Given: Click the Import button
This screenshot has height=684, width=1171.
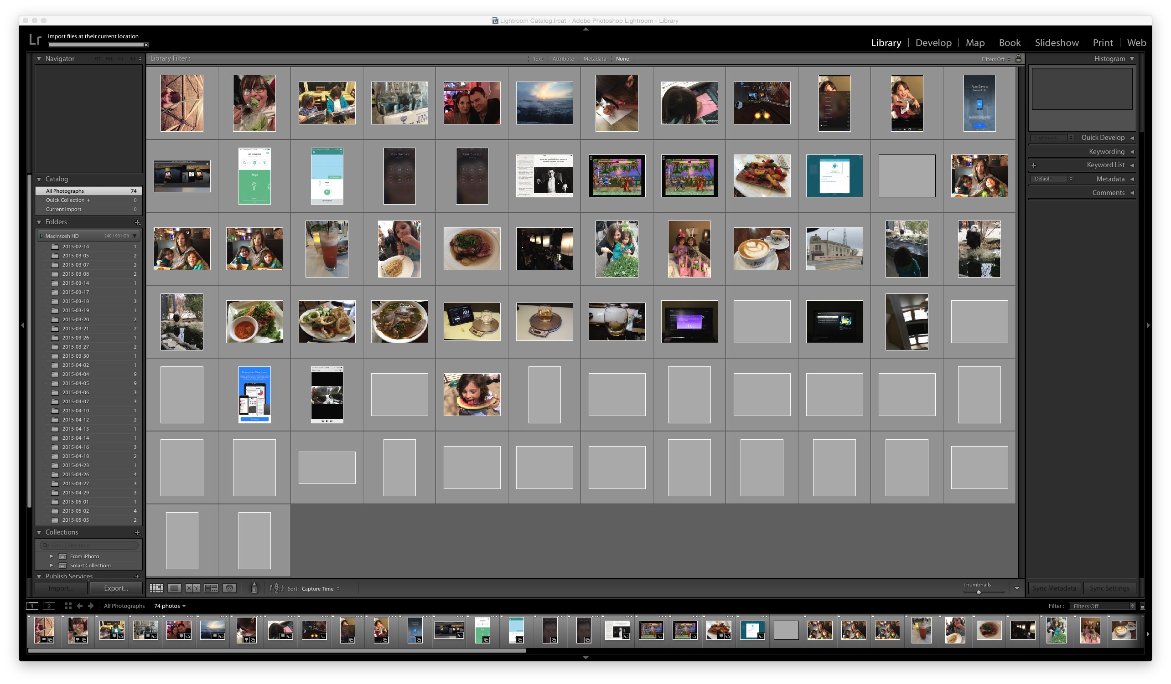Looking at the screenshot, I should (x=61, y=588).
